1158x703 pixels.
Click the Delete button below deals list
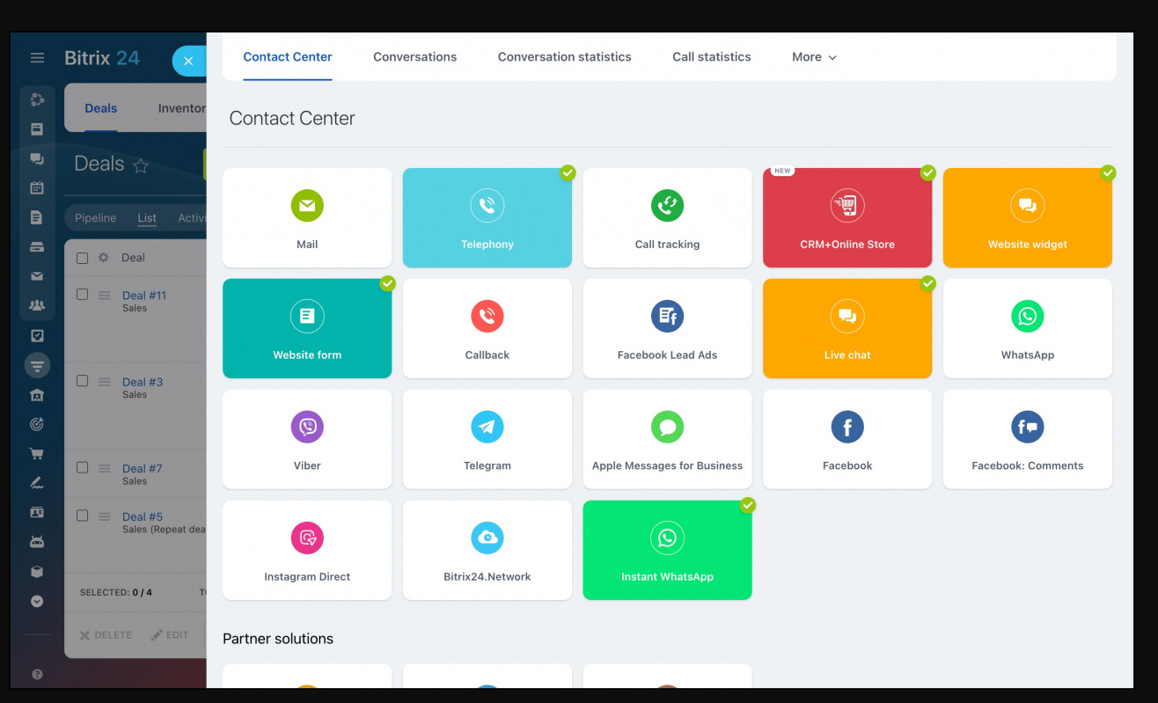pyautogui.click(x=106, y=635)
